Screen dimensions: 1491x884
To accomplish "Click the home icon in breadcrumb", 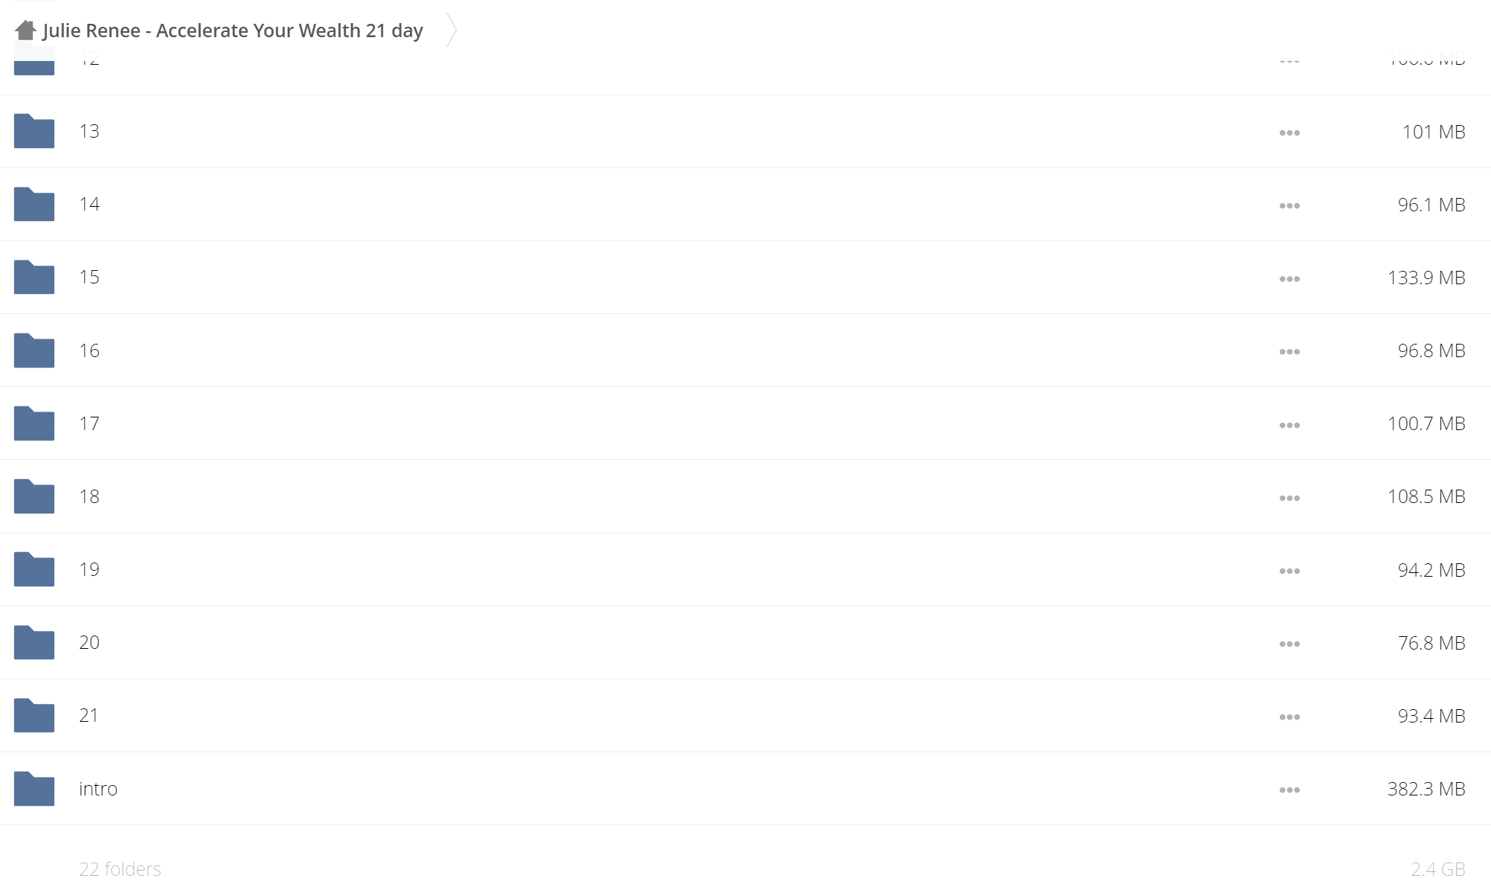I will click(x=25, y=31).
